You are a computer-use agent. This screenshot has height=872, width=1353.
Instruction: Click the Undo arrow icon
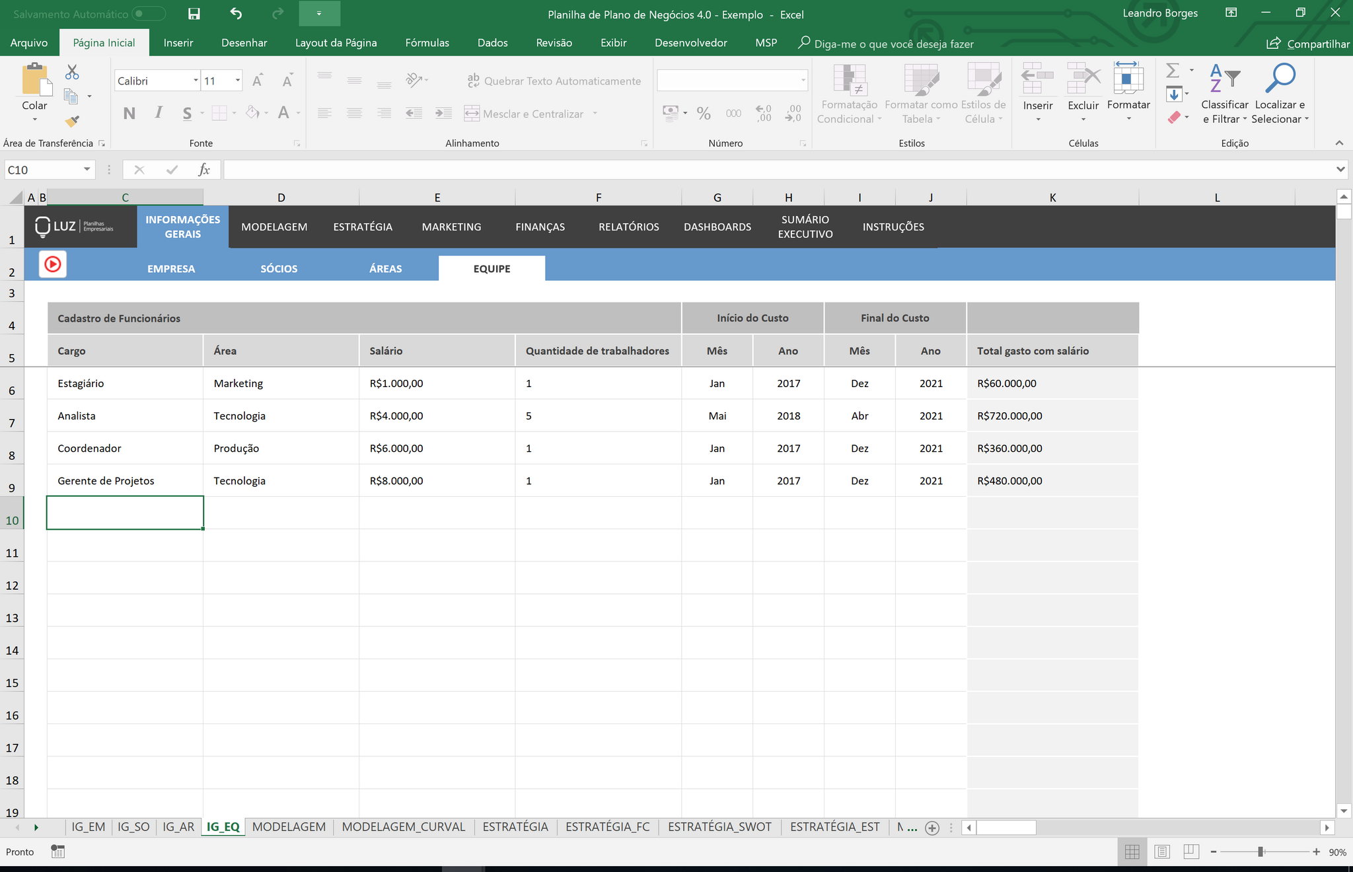coord(236,13)
